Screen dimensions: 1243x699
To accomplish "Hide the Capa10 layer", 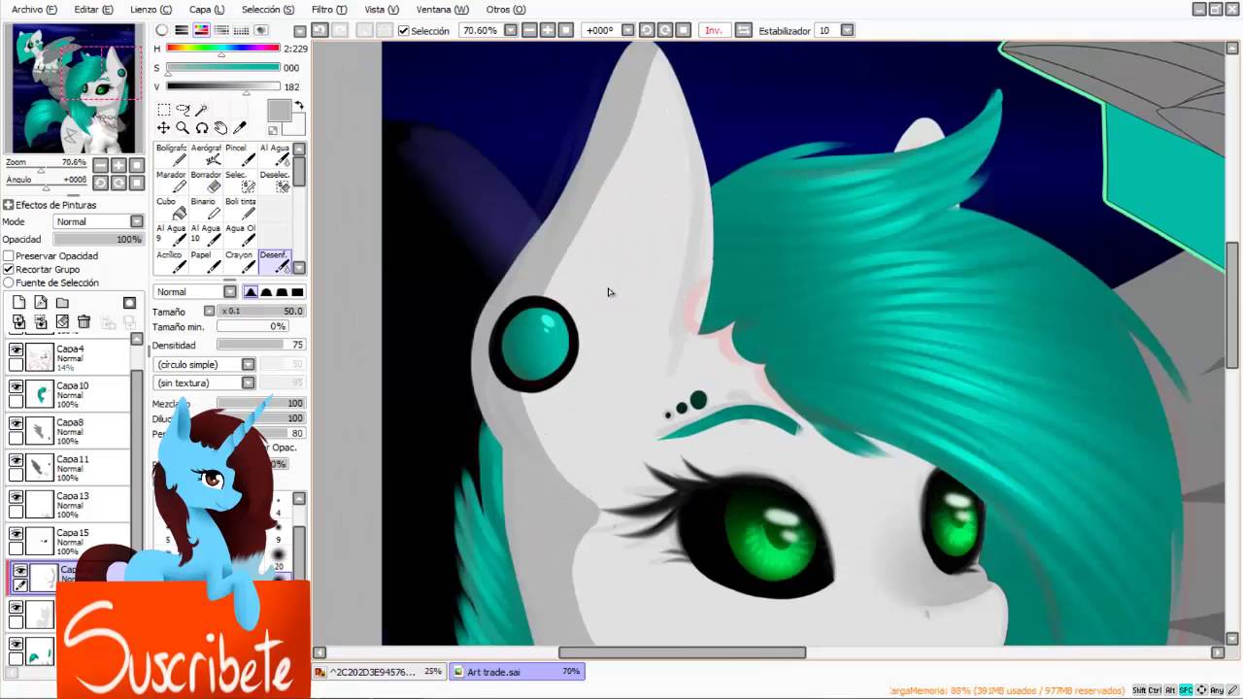I will (x=16, y=386).
